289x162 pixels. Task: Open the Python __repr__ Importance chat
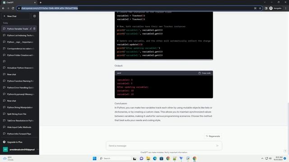click(x=19, y=42)
